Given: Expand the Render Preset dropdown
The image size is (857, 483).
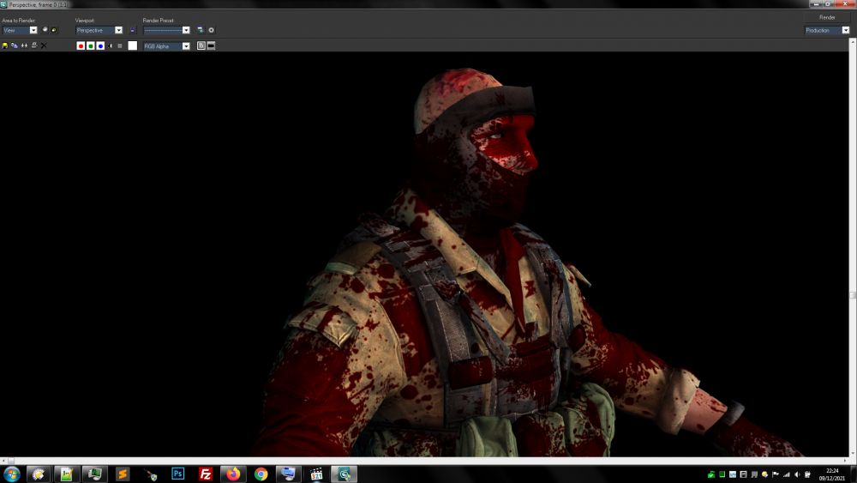Looking at the screenshot, I should coord(186,30).
